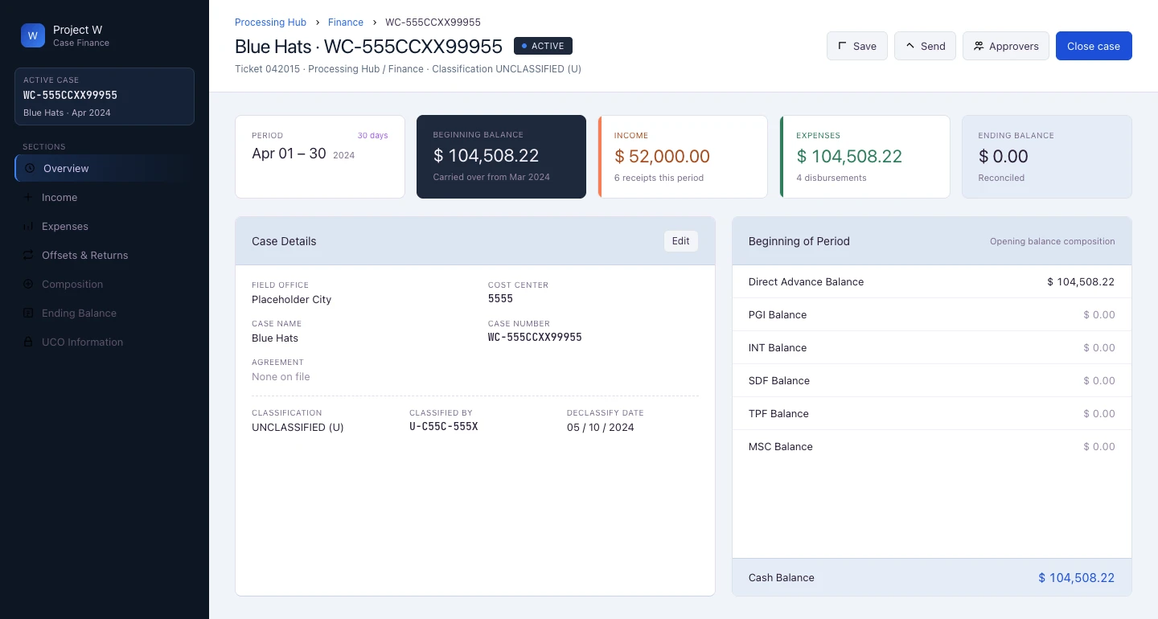The height and width of the screenshot is (619, 1158).
Task: Click the people icon in the Approvers button
Action: click(979, 47)
